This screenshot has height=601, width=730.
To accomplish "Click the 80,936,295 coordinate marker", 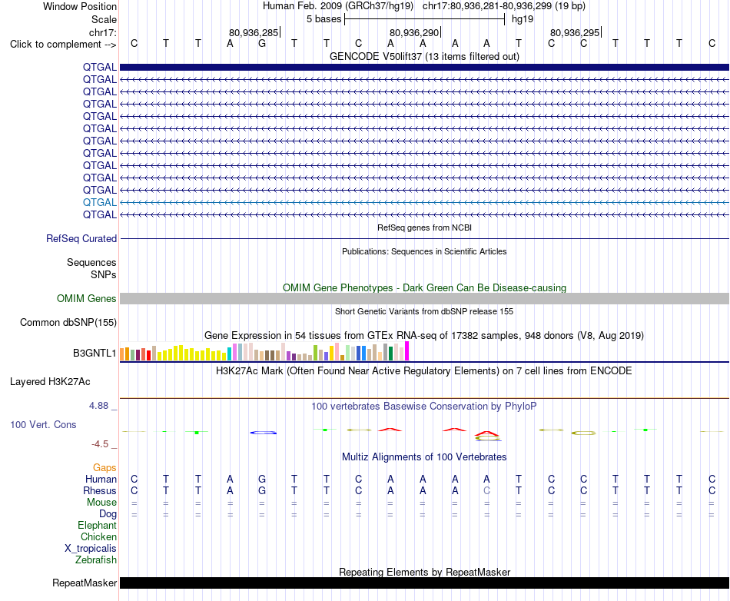I will (x=575, y=32).
